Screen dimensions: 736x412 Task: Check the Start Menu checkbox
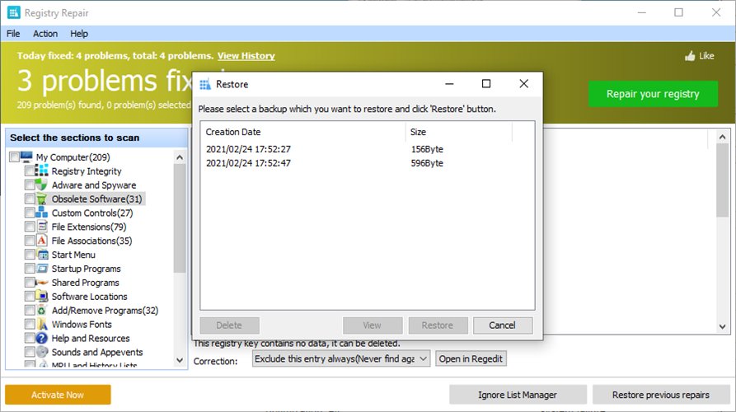(30, 255)
